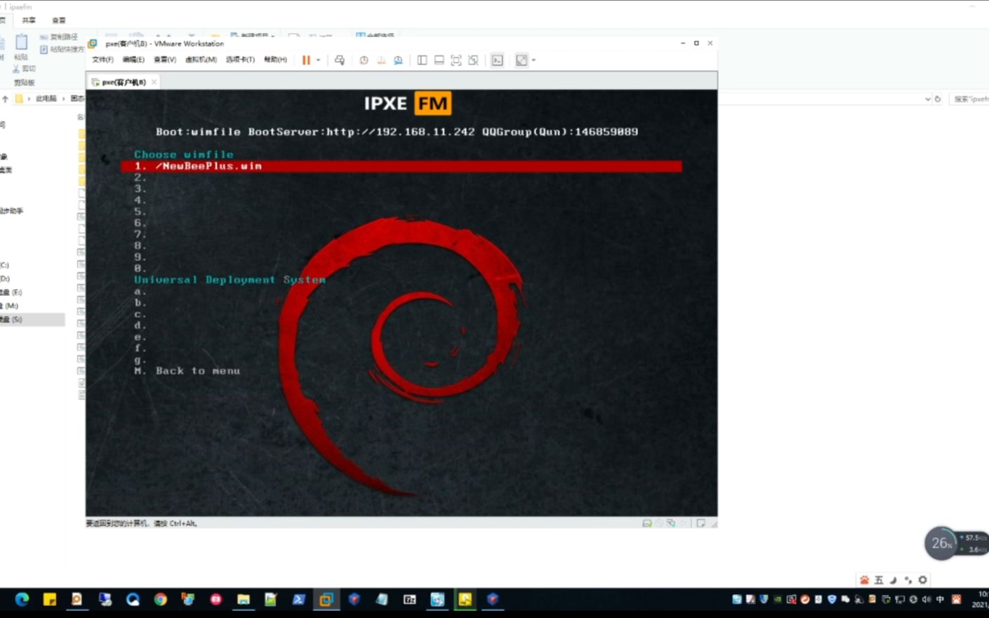Open PowerShell from the taskbar
Viewport: 989px width, 618px height.
click(x=298, y=599)
